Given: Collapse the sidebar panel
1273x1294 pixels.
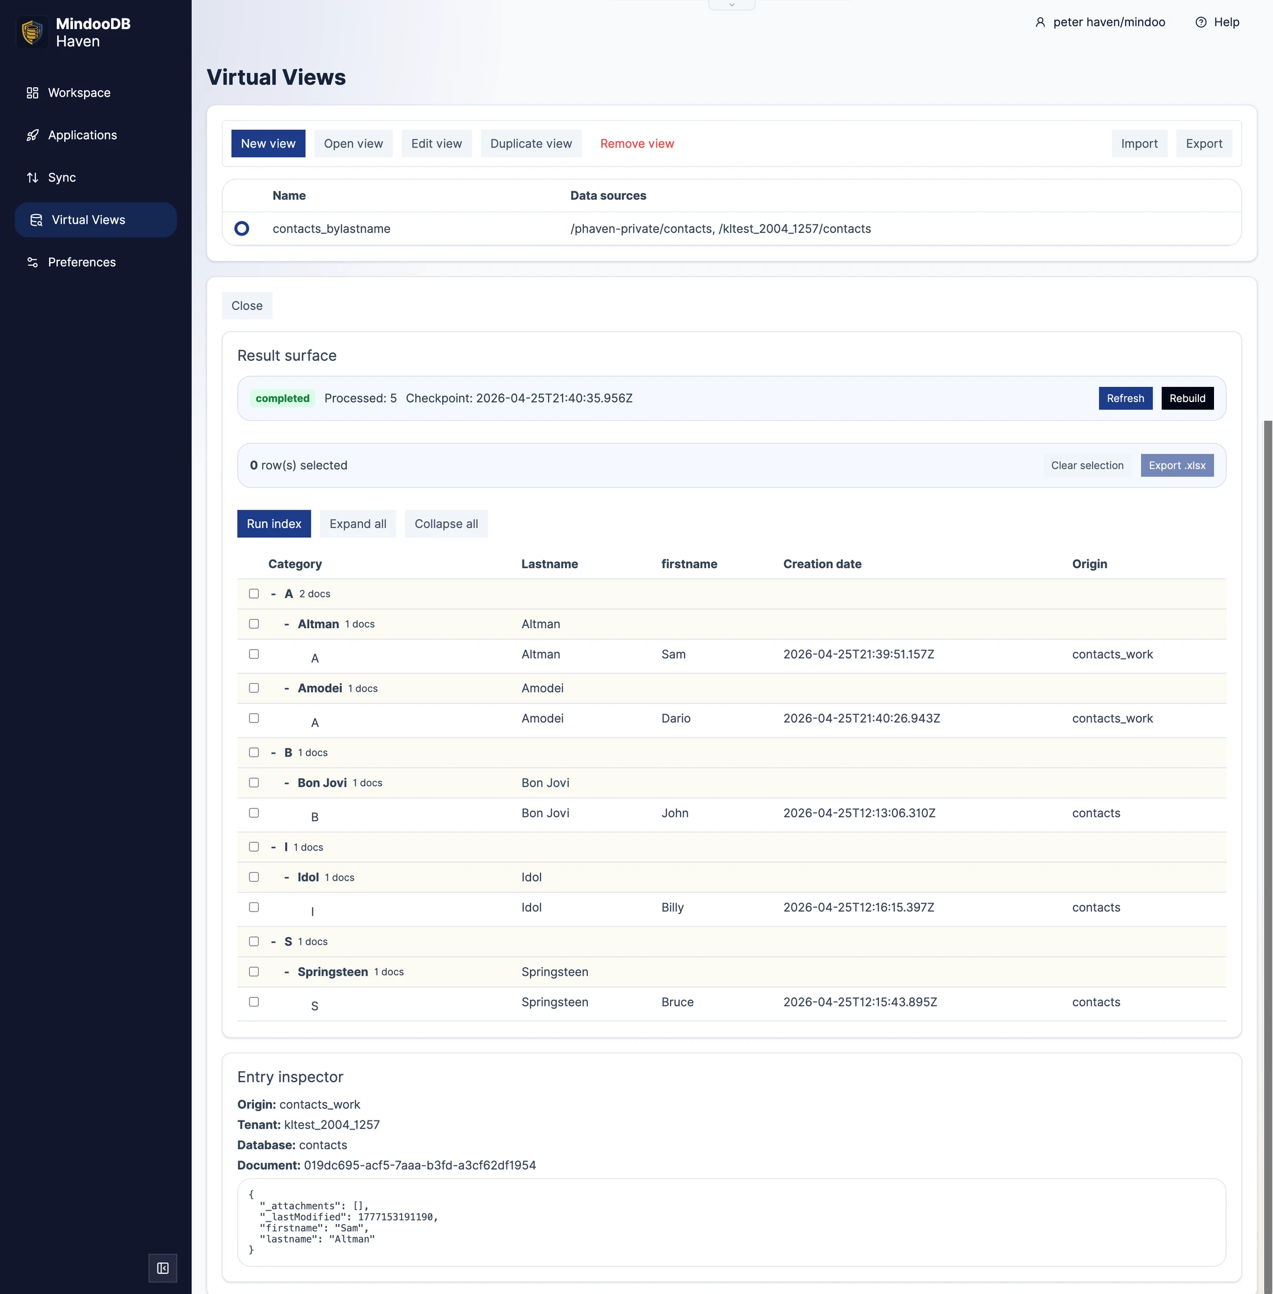Looking at the screenshot, I should tap(163, 1267).
